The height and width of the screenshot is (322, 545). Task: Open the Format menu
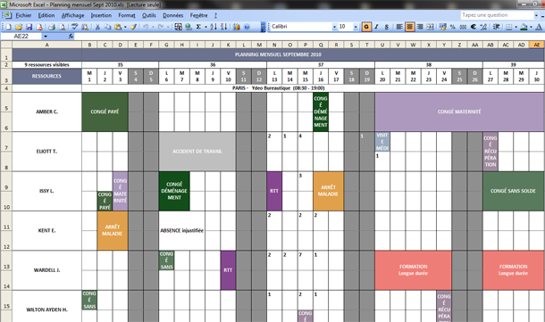(127, 15)
